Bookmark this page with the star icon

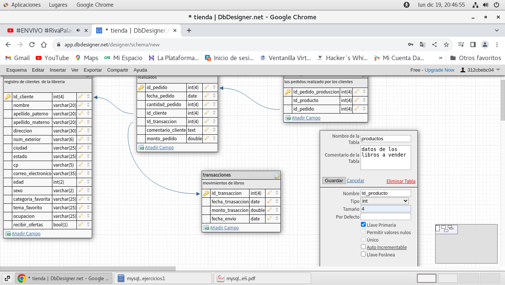pyautogui.click(x=446, y=45)
